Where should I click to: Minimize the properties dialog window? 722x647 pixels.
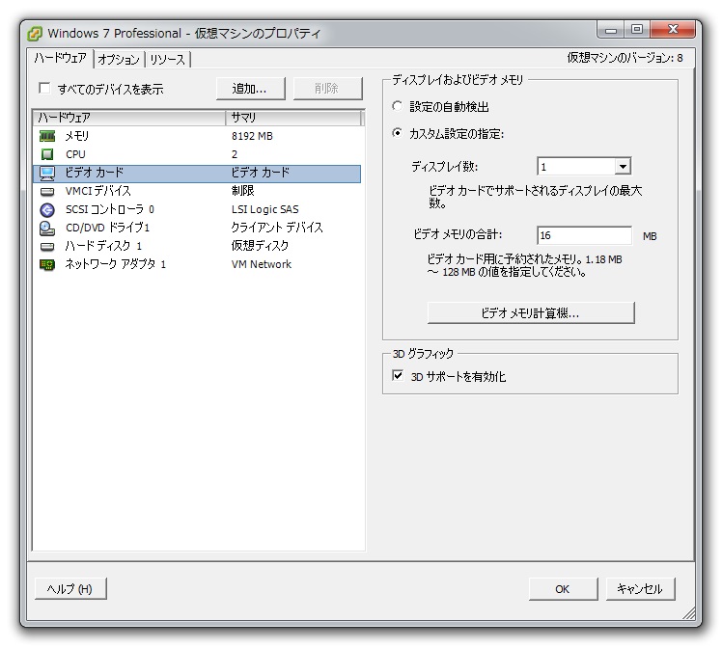[x=611, y=30]
